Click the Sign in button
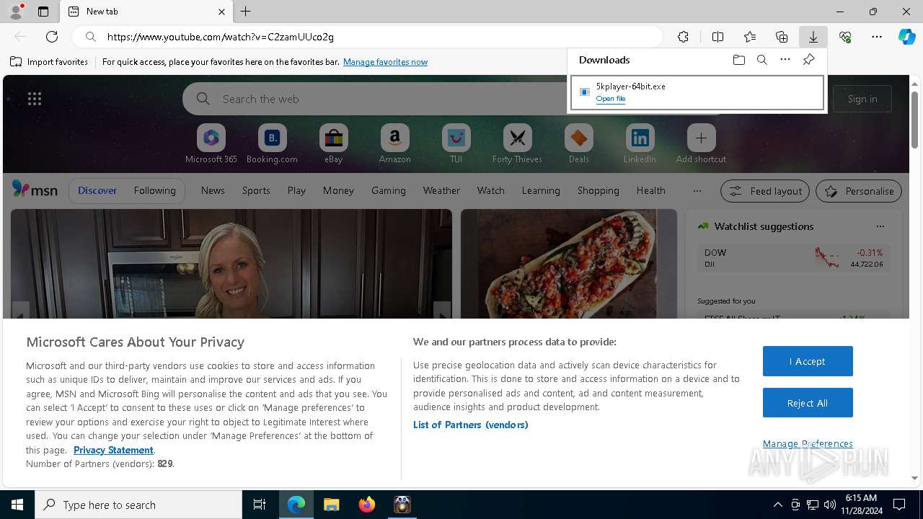Screen dimensions: 923x519 coord(862,99)
